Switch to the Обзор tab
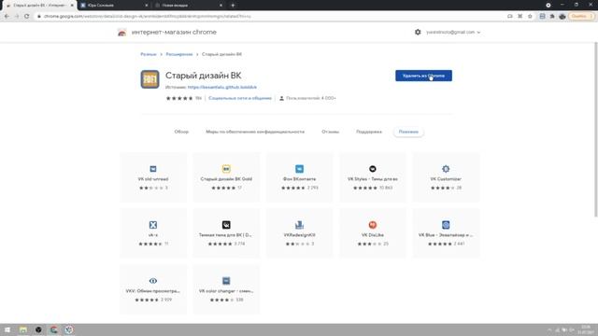Image resolution: width=598 pixels, height=336 pixels. tap(181, 132)
